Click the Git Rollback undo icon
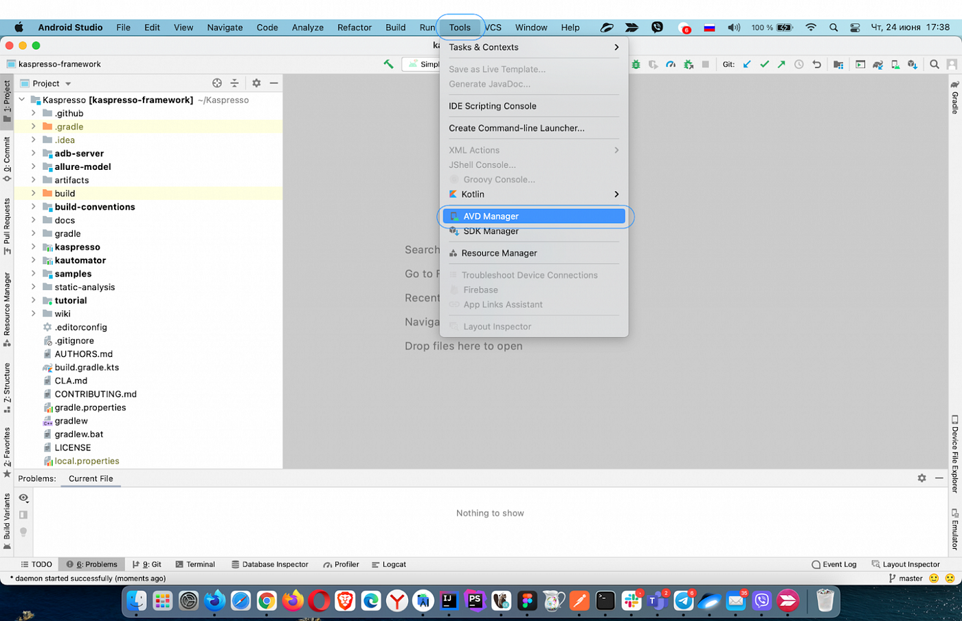Image resolution: width=962 pixels, height=621 pixels. click(816, 64)
